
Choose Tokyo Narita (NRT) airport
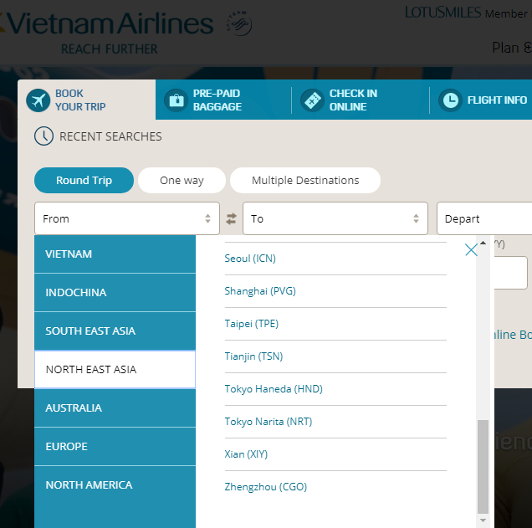(269, 422)
